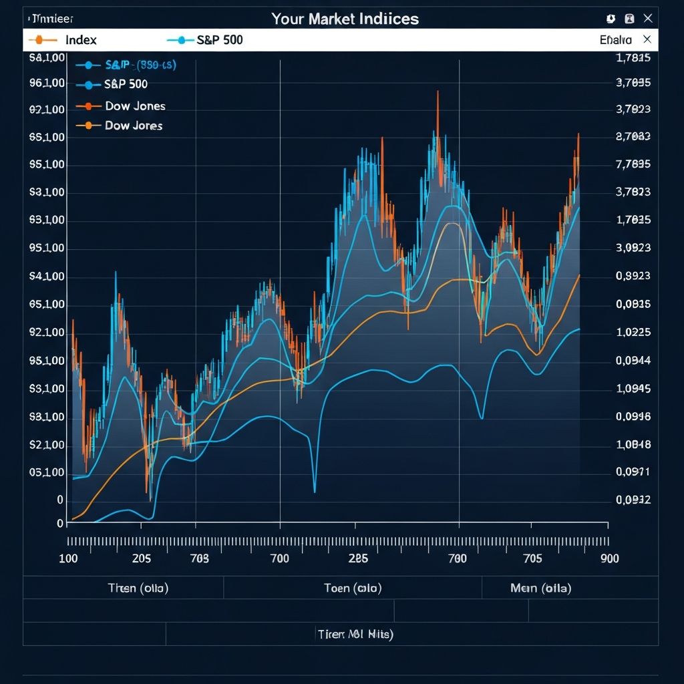Click the Ehalra label in white bar
Image resolution: width=684 pixels, height=684 pixels.
pyautogui.click(x=615, y=40)
